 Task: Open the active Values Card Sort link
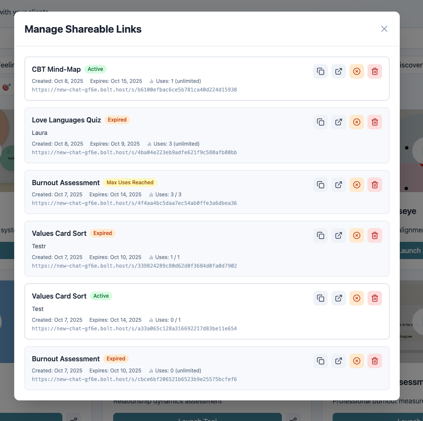pyautogui.click(x=339, y=298)
